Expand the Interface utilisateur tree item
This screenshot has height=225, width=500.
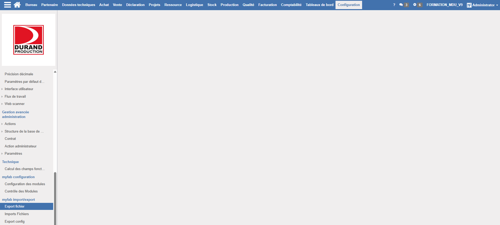(x=19, y=89)
